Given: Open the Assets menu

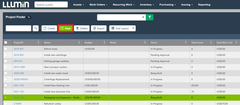Looking at the screenshot, I should coord(79,5).
